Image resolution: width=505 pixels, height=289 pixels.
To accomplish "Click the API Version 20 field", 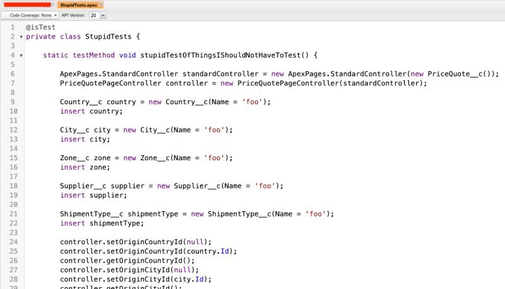I will pos(94,15).
